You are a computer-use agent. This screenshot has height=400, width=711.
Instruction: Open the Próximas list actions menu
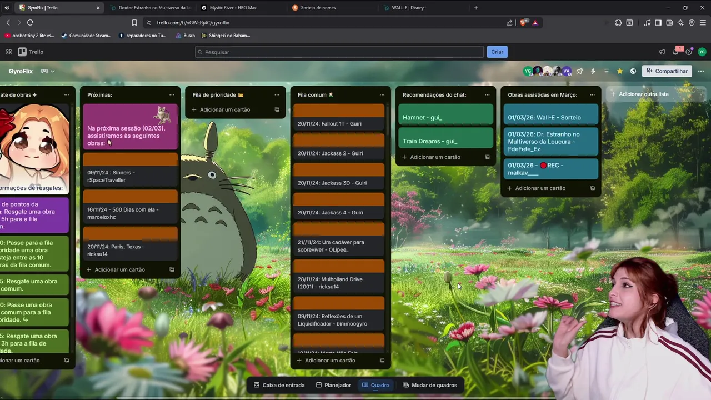point(172,95)
